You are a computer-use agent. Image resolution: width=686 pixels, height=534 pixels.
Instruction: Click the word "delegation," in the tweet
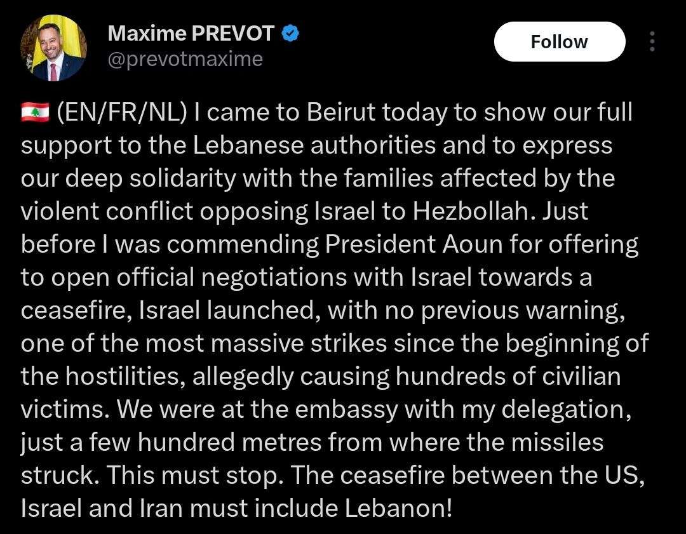click(x=566, y=410)
